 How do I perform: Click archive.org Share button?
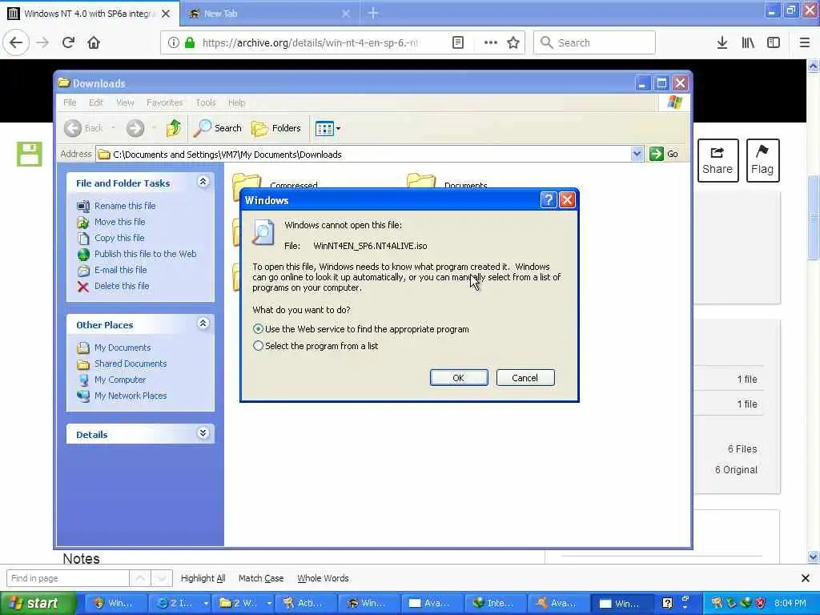click(717, 160)
